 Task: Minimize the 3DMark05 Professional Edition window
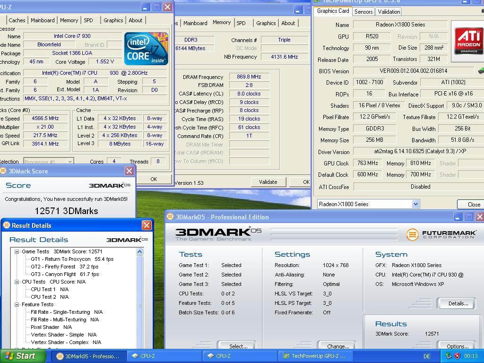pos(458,216)
